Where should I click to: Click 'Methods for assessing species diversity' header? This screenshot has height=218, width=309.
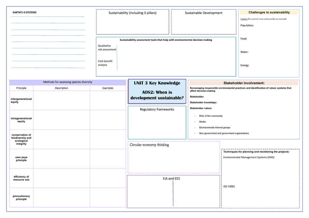67,82
